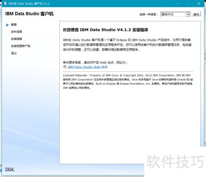Open the language dropdown arrow
The width and height of the screenshot is (206, 177).
(x=188, y=14)
